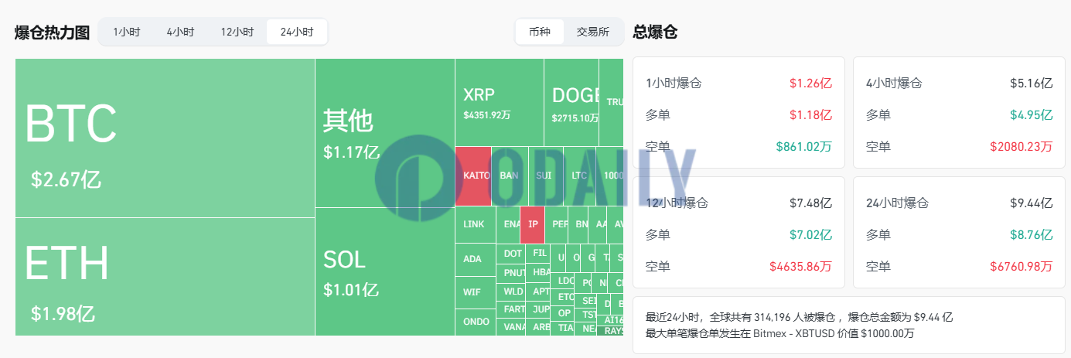Image resolution: width=1071 pixels, height=358 pixels.
Task: Select the 1小时 time range tab
Action: pos(126,32)
